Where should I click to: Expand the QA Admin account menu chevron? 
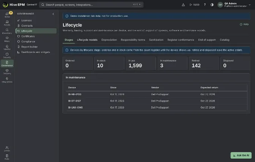pos(250,5)
